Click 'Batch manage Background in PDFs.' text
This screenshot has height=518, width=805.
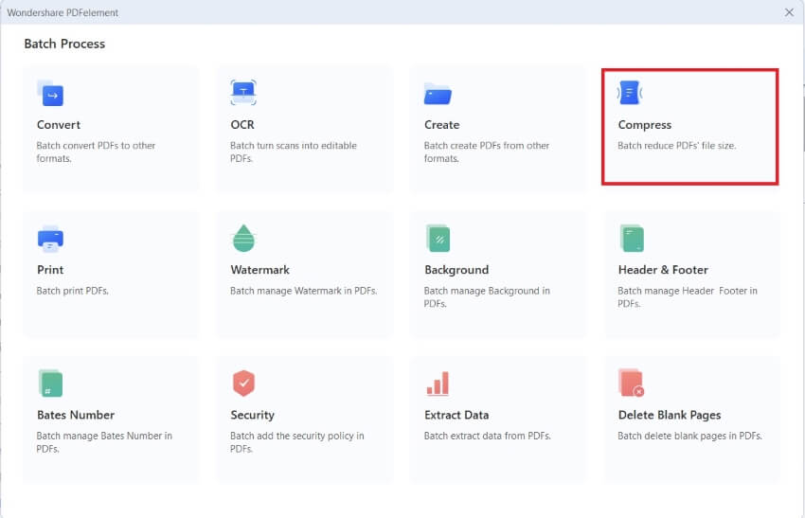pos(487,297)
